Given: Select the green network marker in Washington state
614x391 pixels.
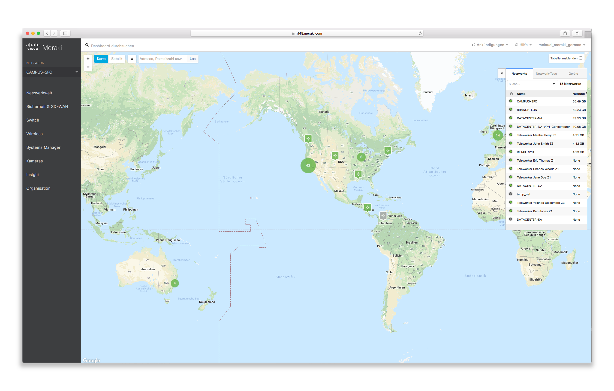Looking at the screenshot, I should (308, 139).
